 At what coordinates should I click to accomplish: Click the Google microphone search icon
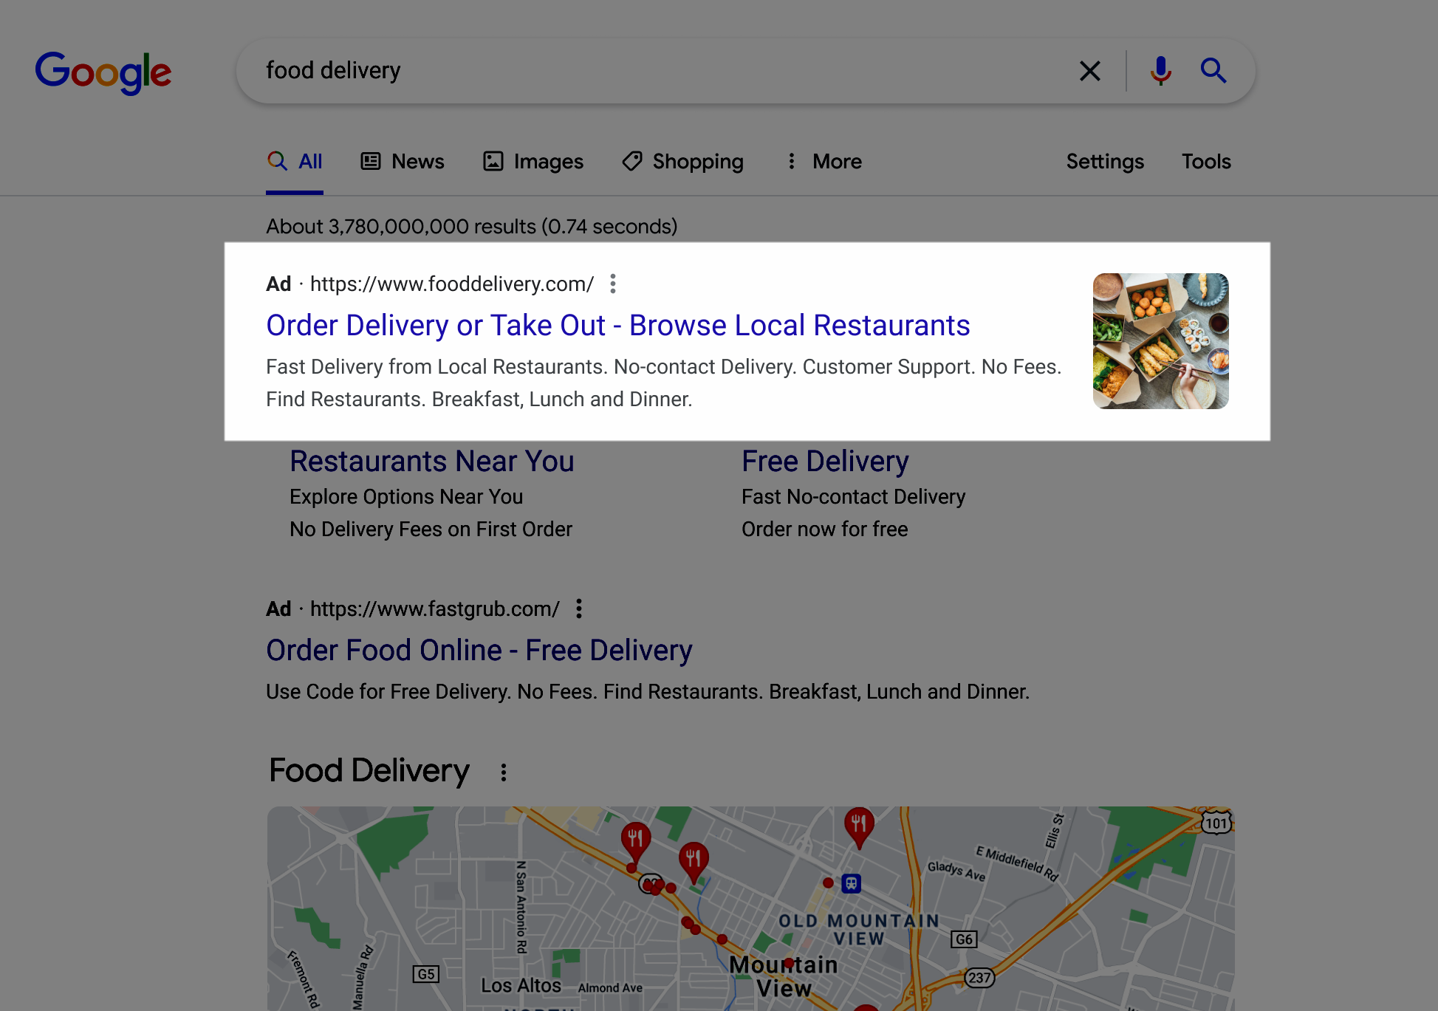(1158, 70)
